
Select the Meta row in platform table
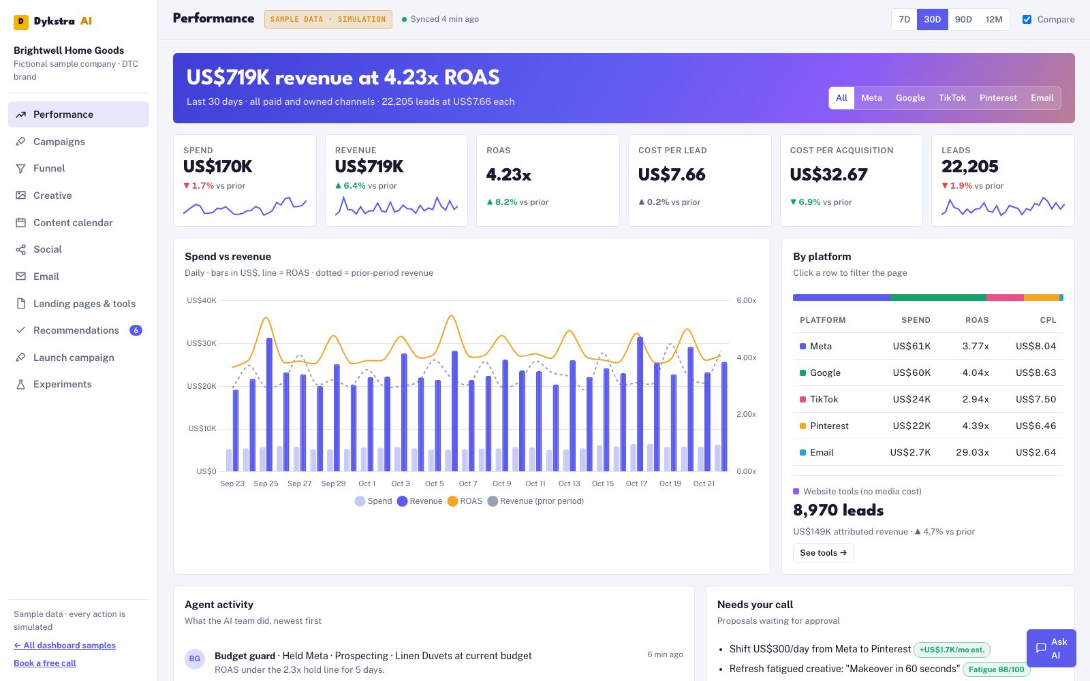point(928,347)
